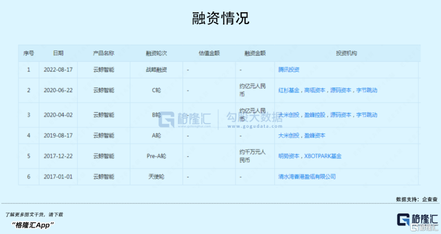This screenshot has width=441, height=234.
Task: Open 盈峰控股 investor link
Action: 314,115
